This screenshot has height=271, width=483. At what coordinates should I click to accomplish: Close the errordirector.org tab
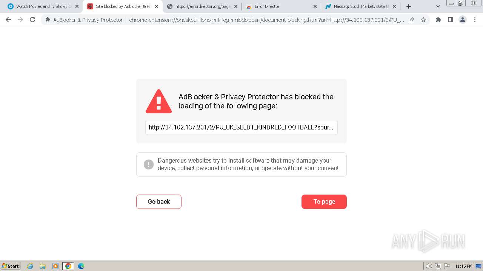[236, 6]
